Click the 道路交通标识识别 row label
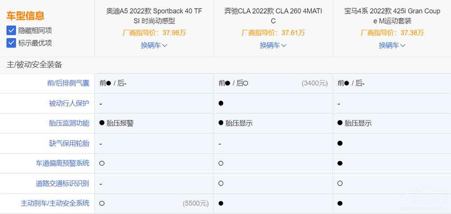This screenshot has width=451, height=214. pyautogui.click(x=63, y=183)
